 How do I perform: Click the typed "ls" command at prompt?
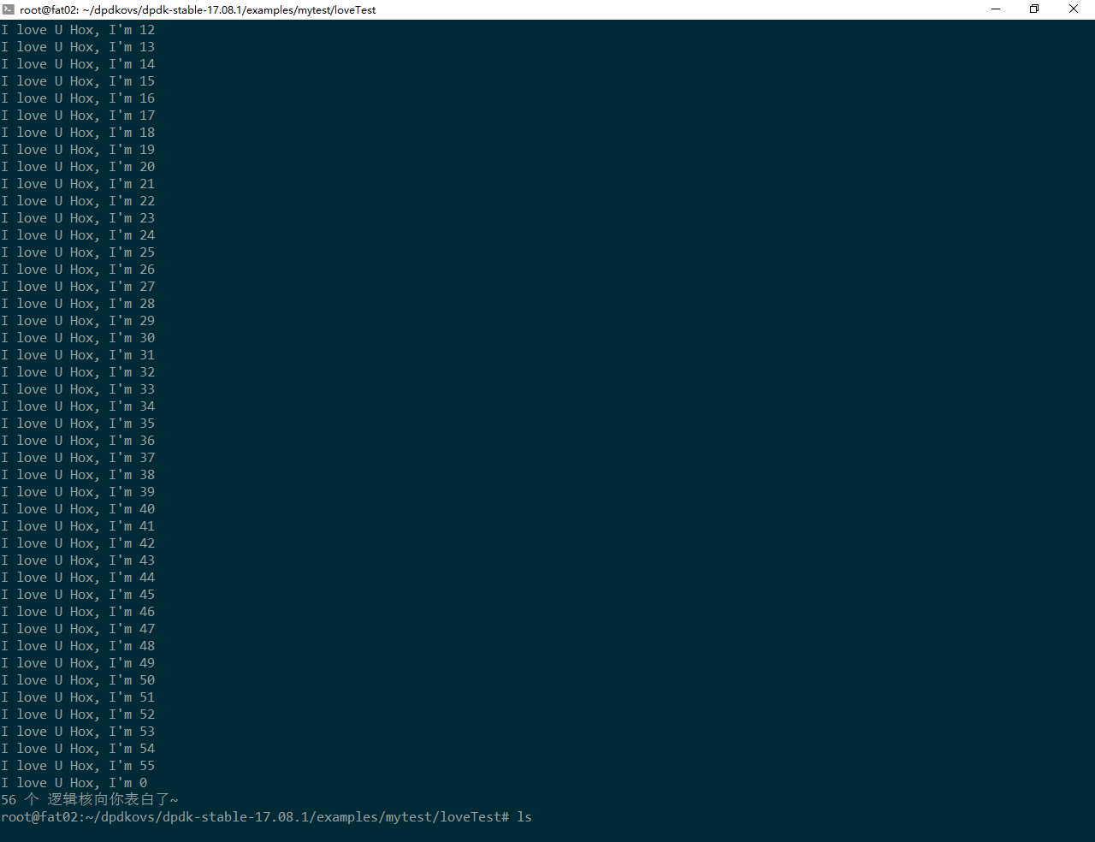(524, 817)
